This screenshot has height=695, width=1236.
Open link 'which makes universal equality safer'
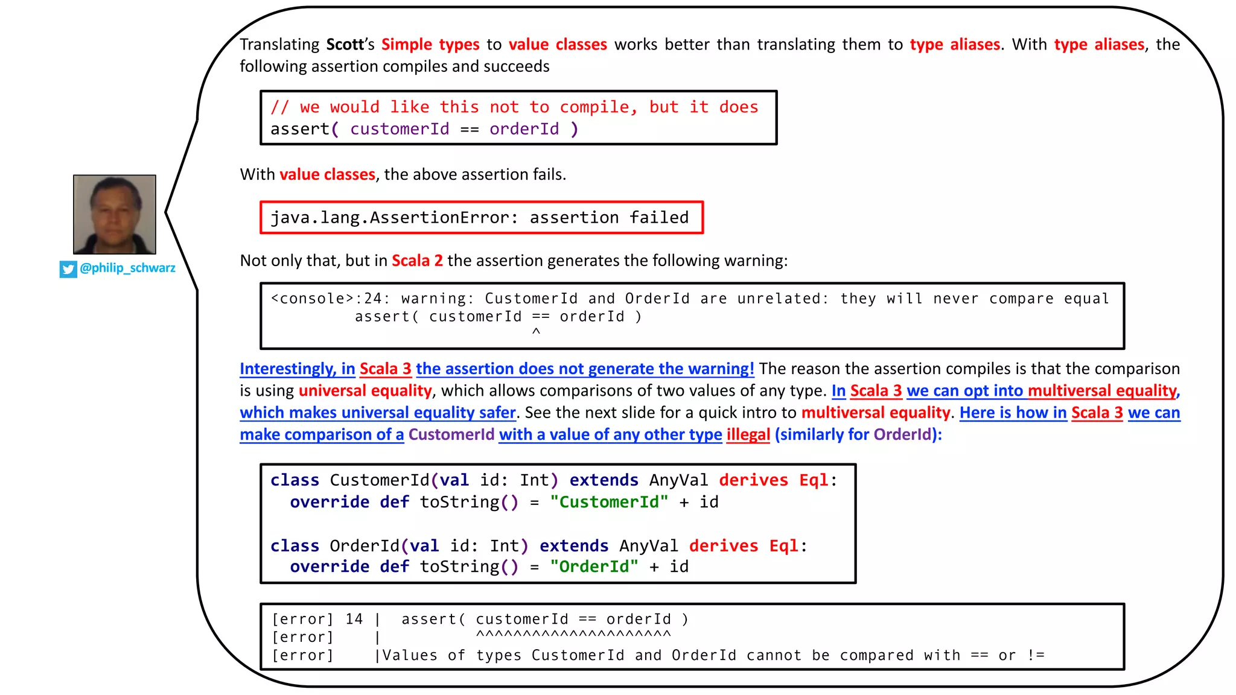[x=378, y=413]
